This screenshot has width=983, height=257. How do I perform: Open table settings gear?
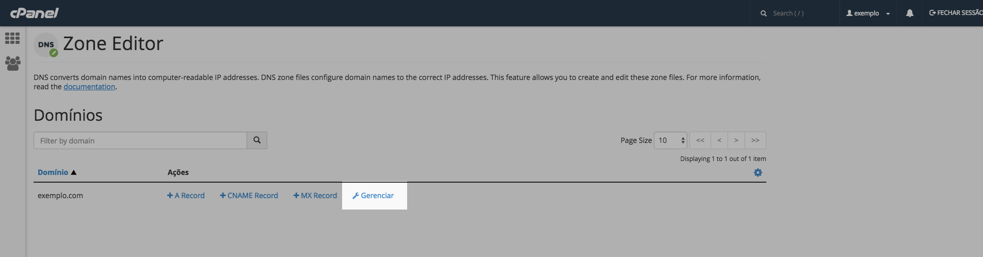pyautogui.click(x=758, y=172)
